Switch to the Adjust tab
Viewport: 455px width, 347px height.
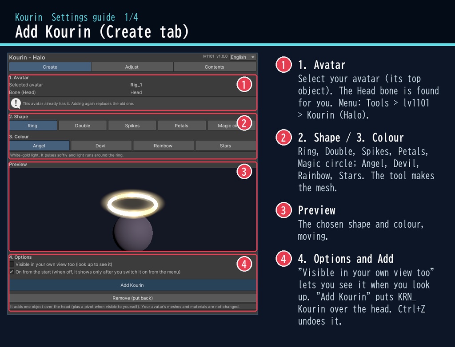[x=132, y=67]
